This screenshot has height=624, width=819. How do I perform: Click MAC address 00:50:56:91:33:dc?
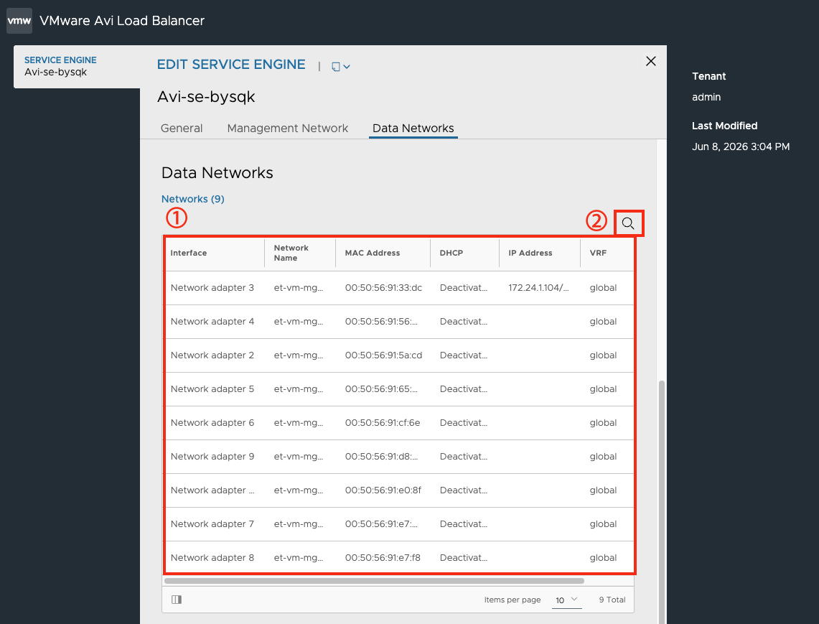click(x=383, y=288)
